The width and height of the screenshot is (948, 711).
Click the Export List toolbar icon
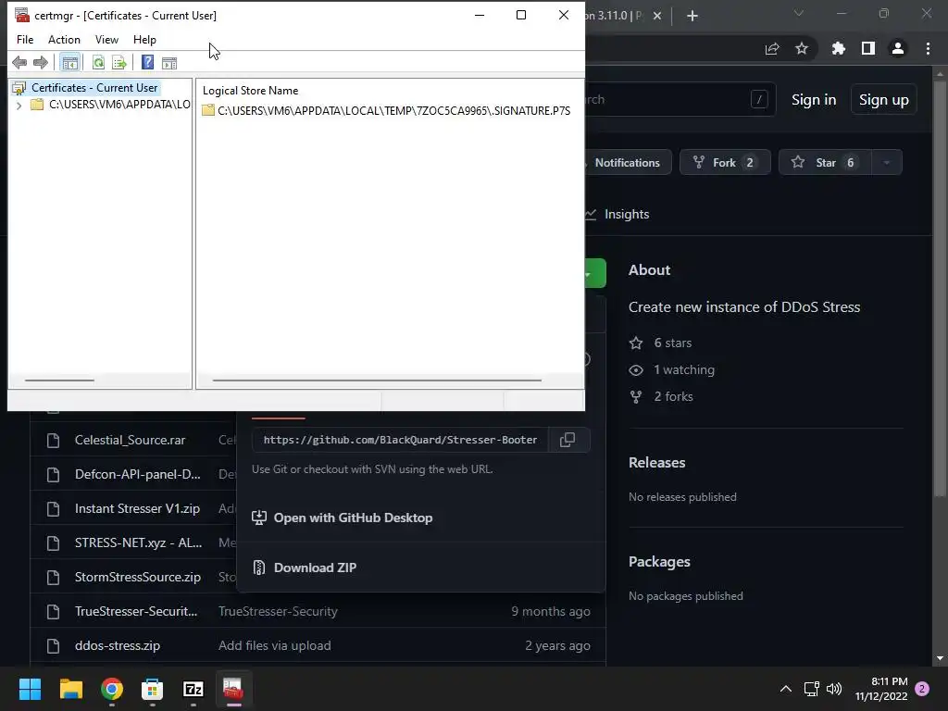click(119, 62)
